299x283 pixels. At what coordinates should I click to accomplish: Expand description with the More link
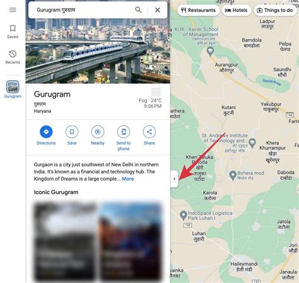(128, 179)
